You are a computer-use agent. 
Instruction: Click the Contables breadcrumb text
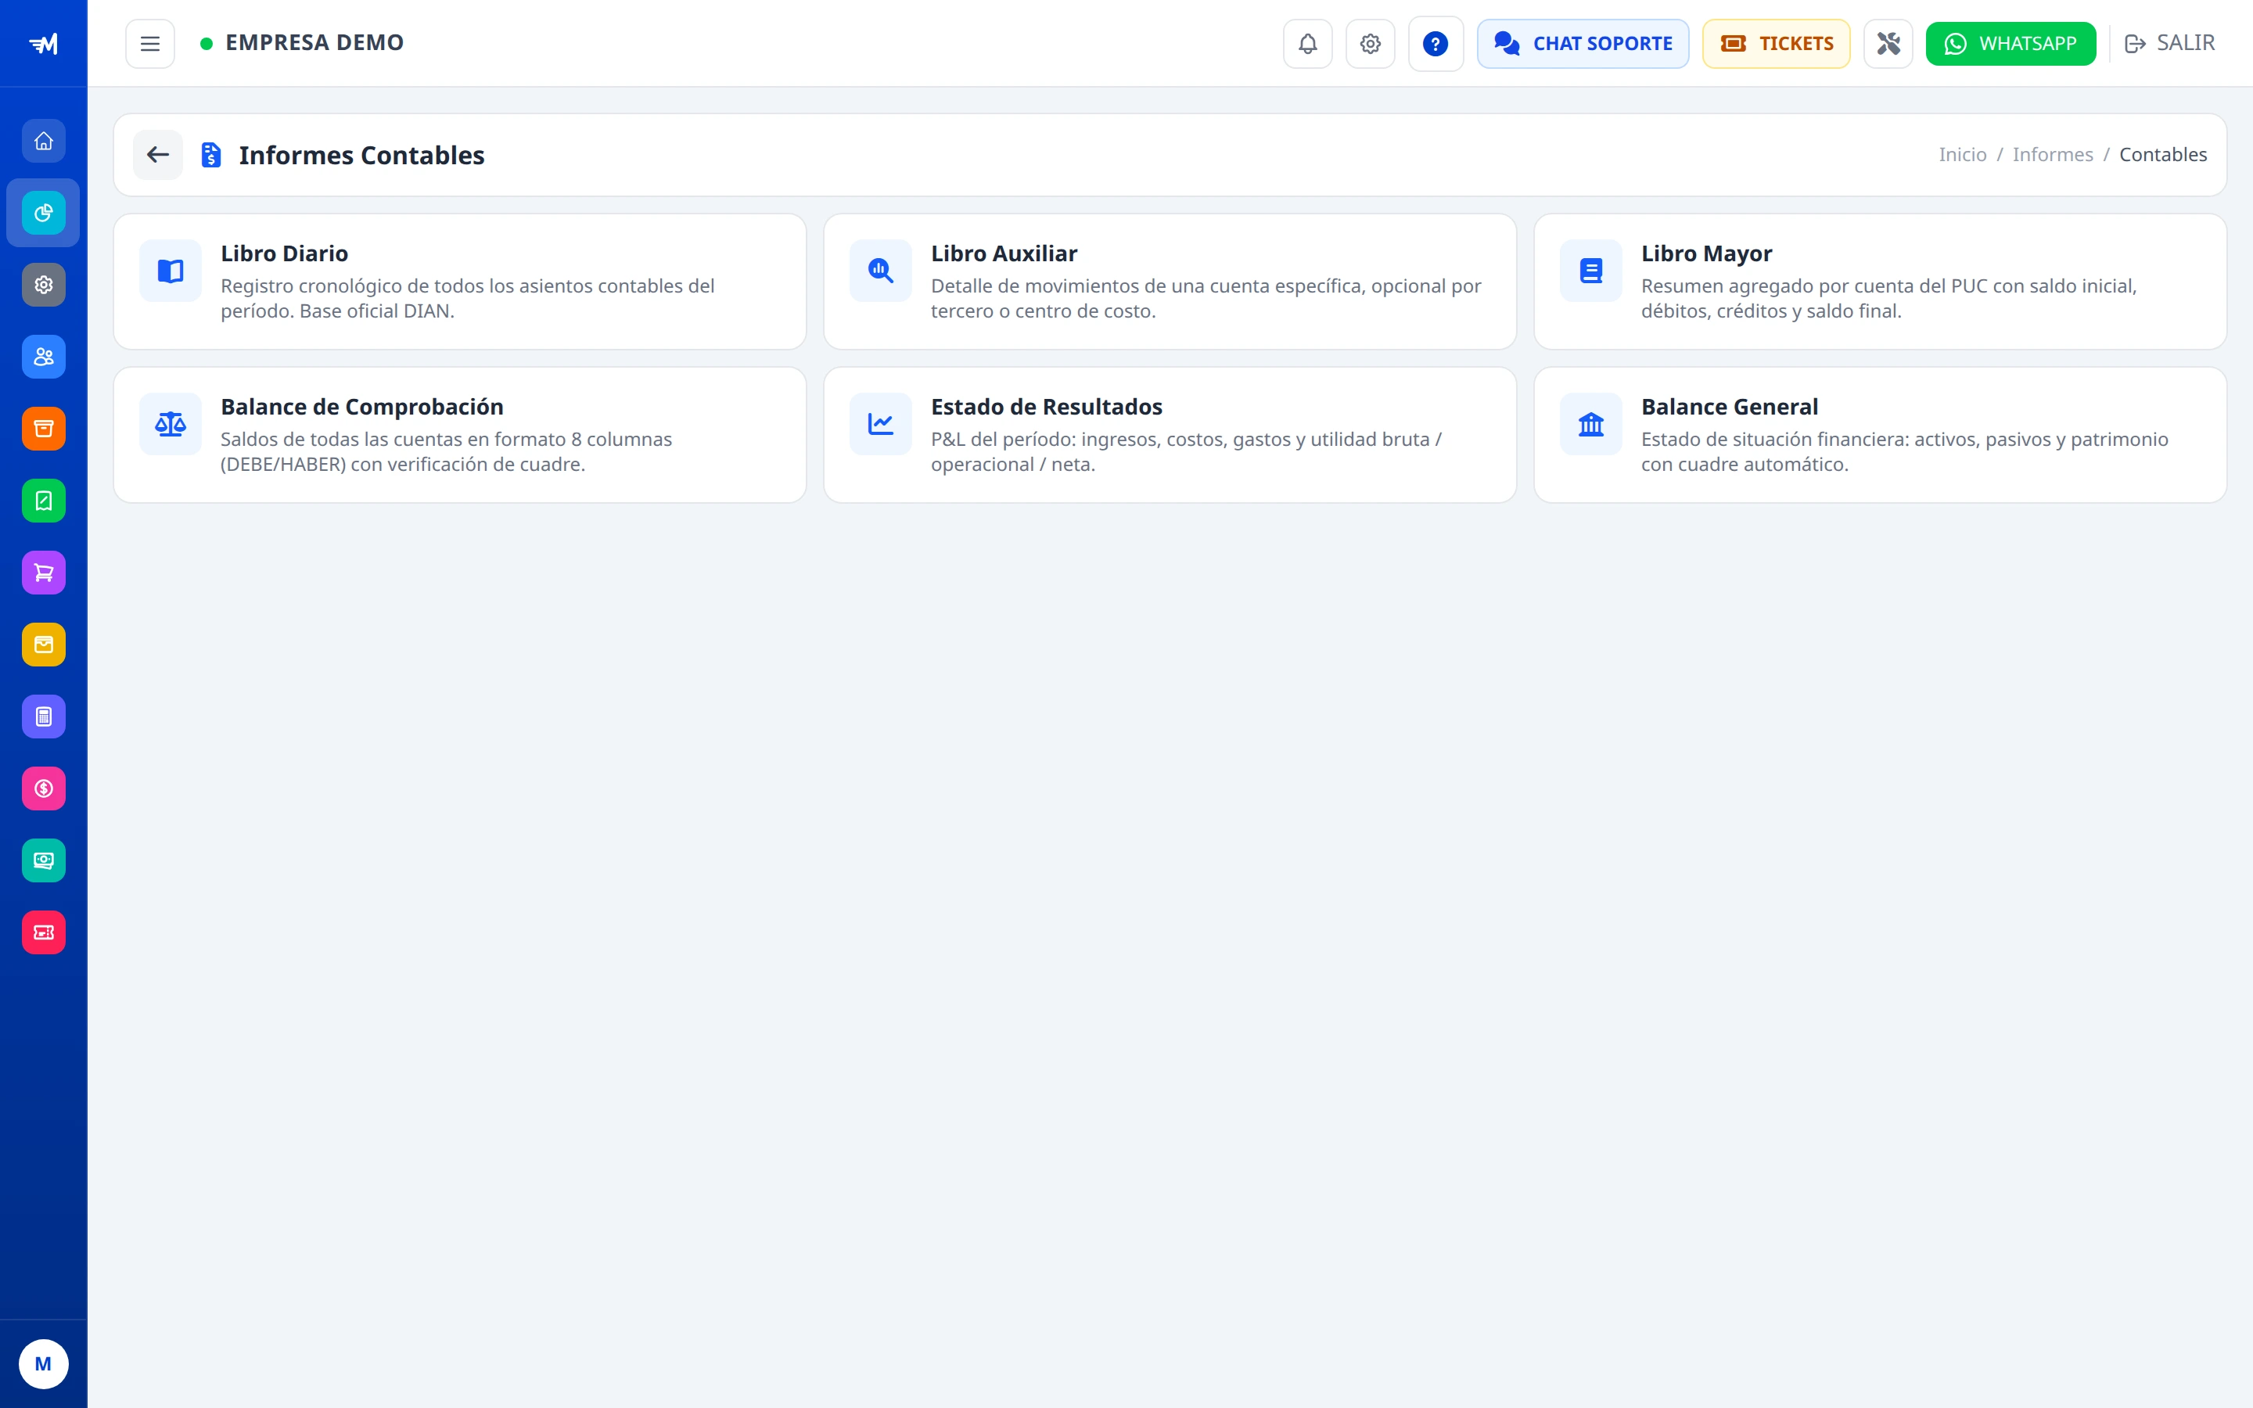[2163, 155]
